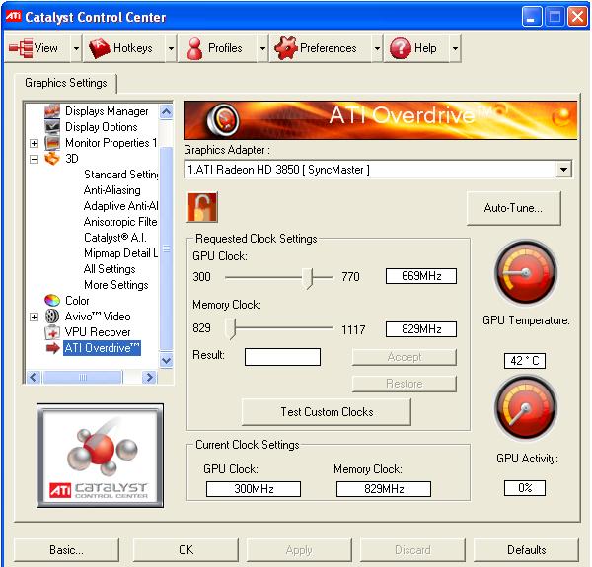Click the Display Options icon in tree
Viewport: 592px width, 567px height.
[52, 127]
